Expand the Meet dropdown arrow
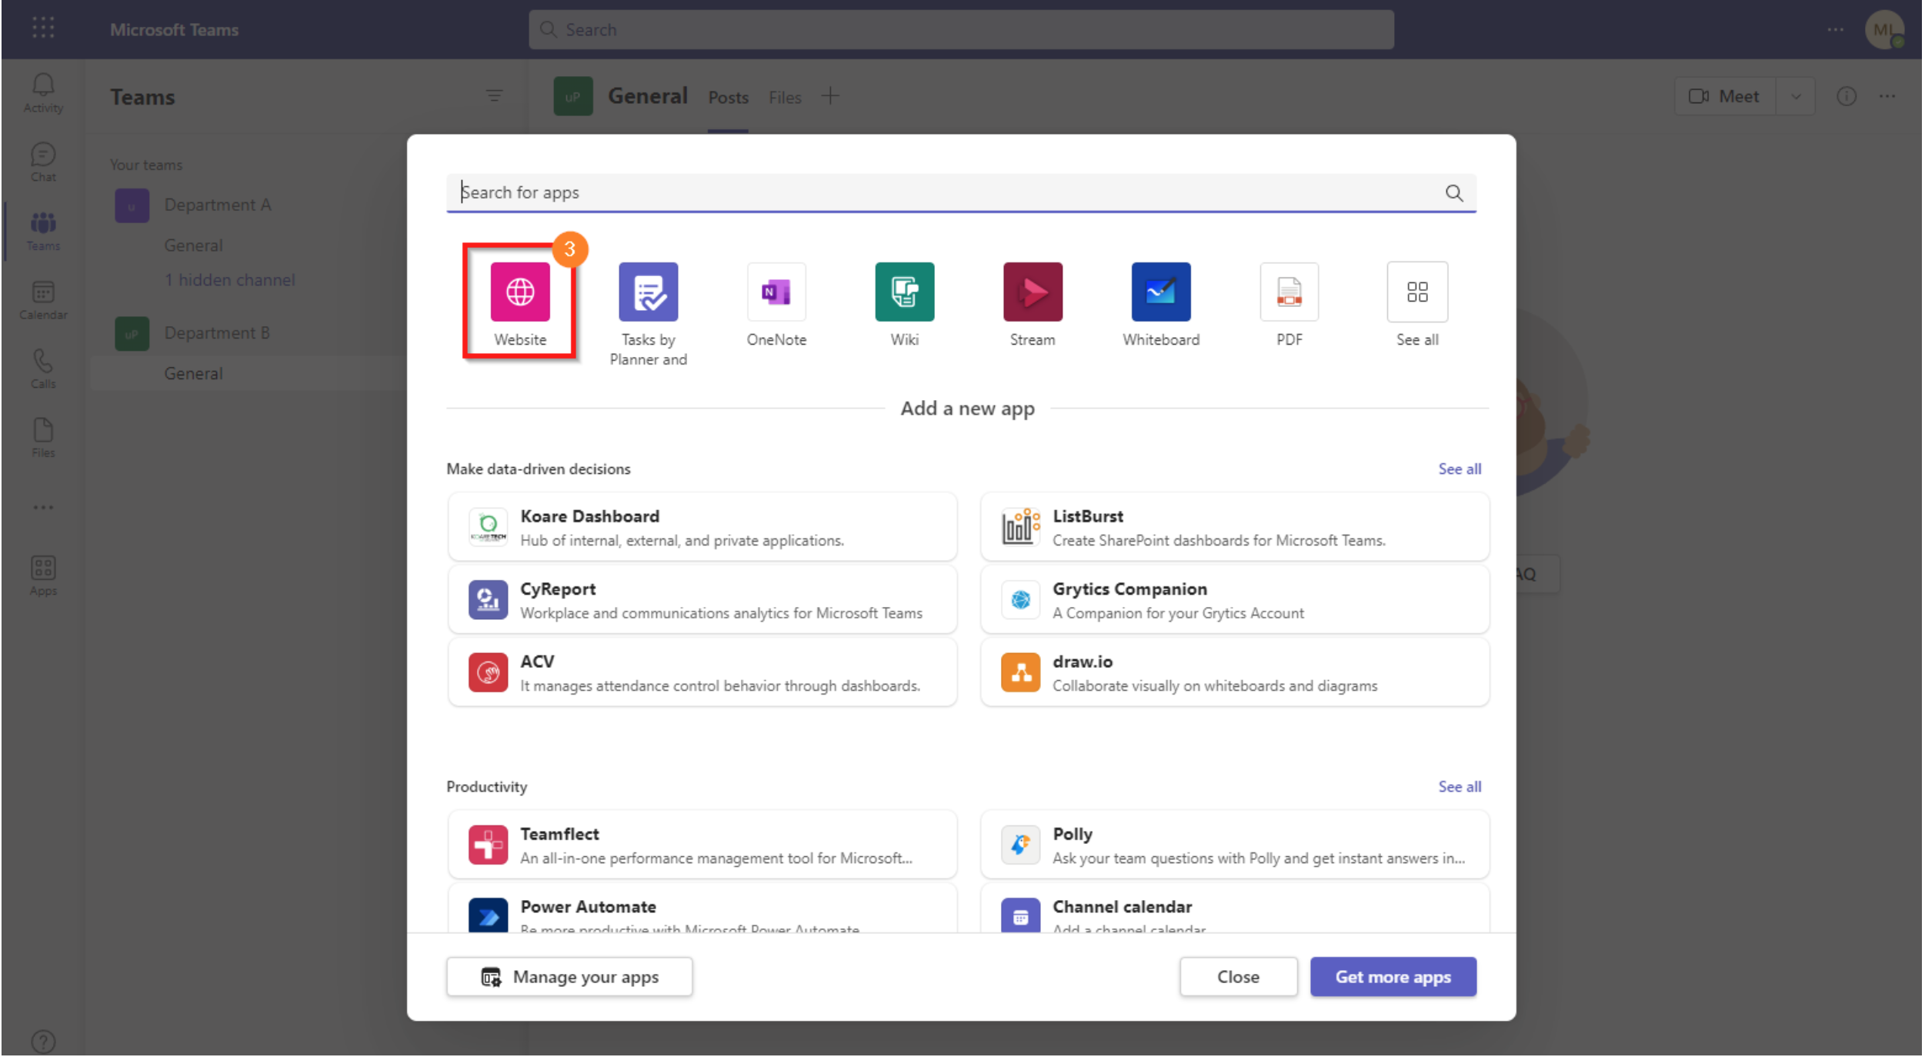The image size is (1925, 1057). pyautogui.click(x=1795, y=96)
